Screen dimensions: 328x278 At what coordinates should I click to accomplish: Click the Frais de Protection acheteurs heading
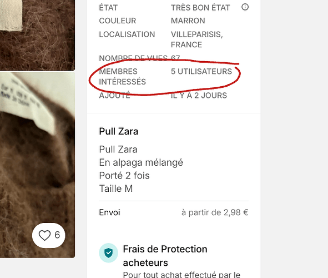165,256
